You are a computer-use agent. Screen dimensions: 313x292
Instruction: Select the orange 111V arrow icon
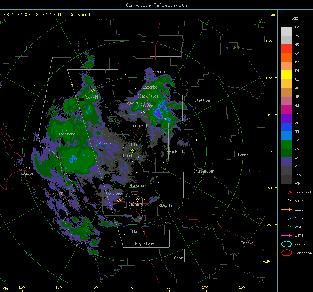[287, 209]
